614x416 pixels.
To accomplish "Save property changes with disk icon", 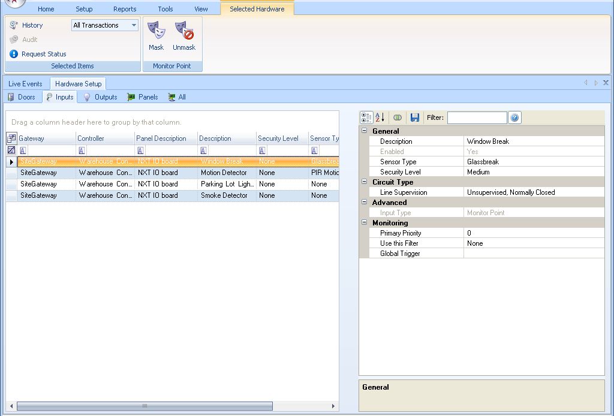I will 415,117.
